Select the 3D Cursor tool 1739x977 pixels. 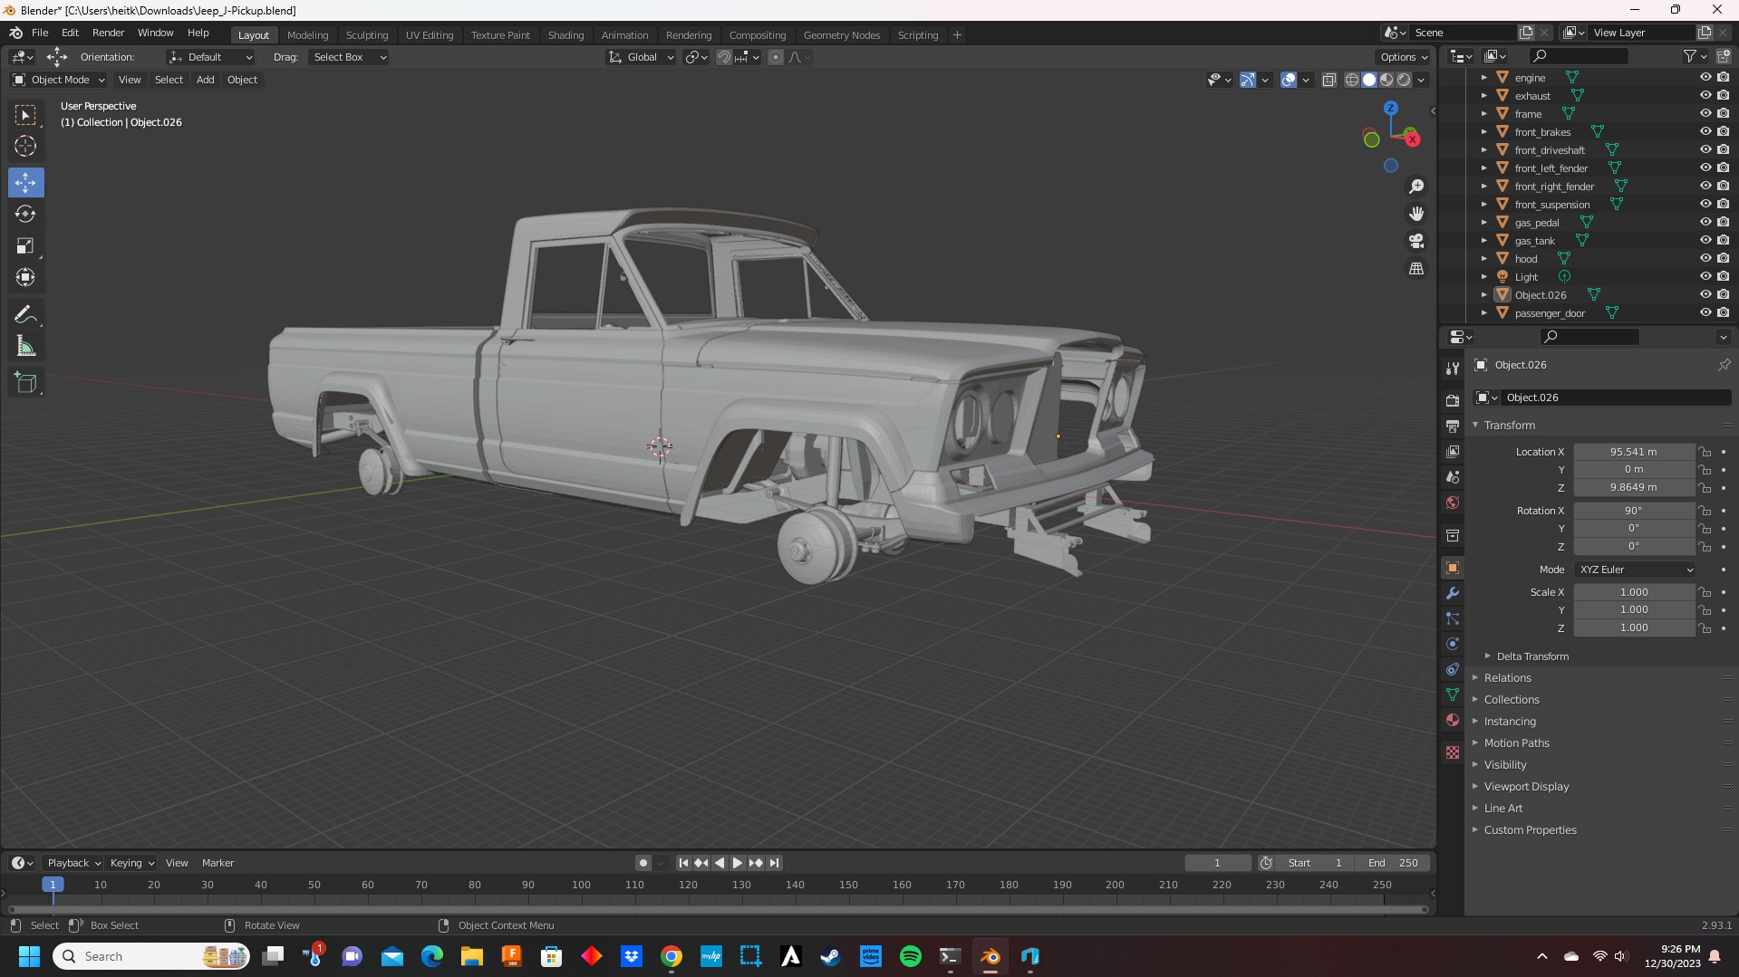pyautogui.click(x=25, y=146)
